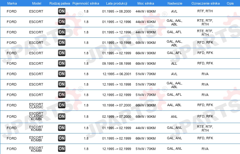Click the 66kW / 90KM cell in the 09.1995 row

[145, 64]
